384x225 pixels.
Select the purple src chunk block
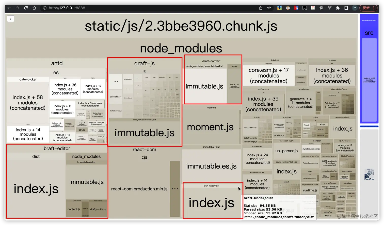click(x=369, y=69)
